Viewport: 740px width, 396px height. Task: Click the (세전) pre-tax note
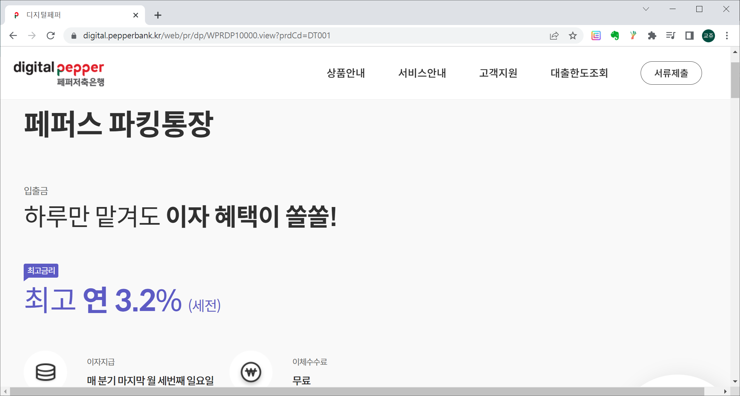point(204,305)
